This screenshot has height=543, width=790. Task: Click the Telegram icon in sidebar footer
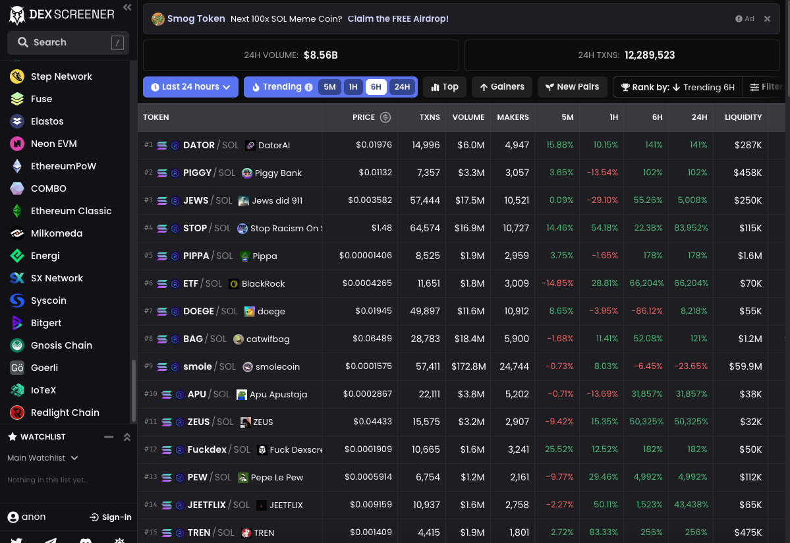51,540
